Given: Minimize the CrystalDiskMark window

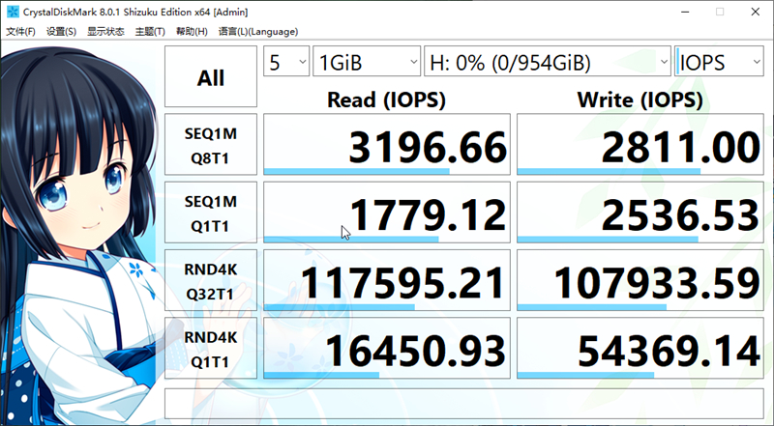Looking at the screenshot, I should pos(685,12).
